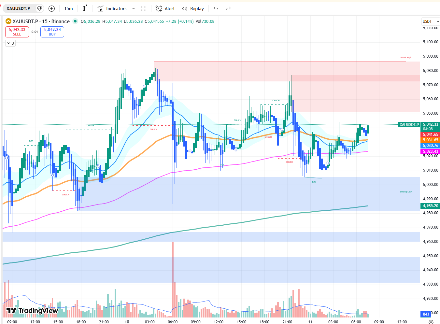Click the blue BUY price button
Viewport: 440px width, 324px height.
[52, 32]
